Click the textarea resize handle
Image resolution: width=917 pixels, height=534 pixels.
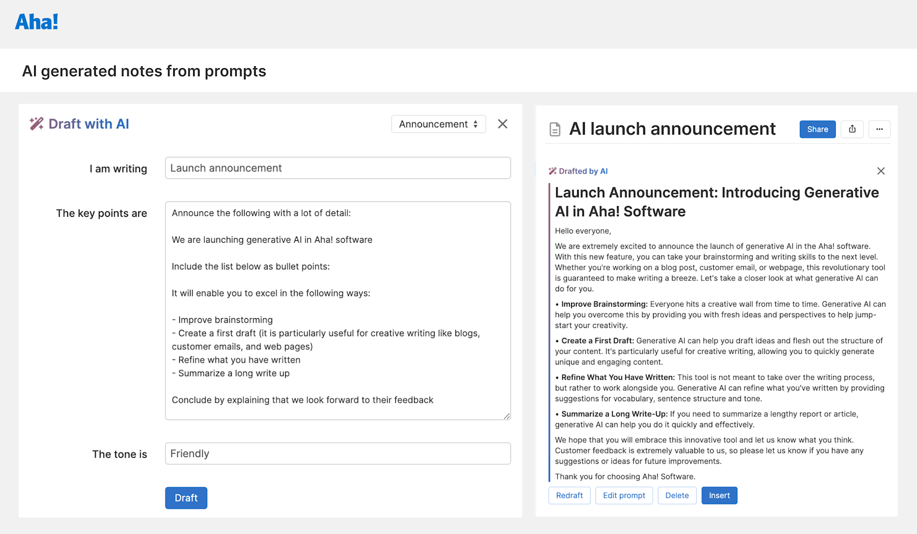click(506, 415)
